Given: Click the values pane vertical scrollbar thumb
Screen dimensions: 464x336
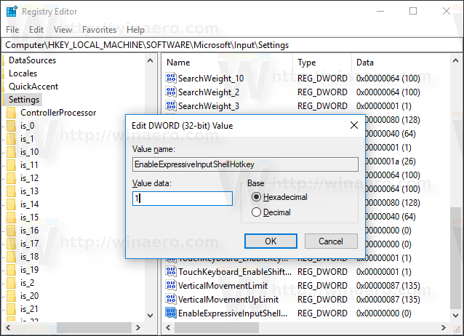Looking at the screenshot, I should [x=455, y=257].
